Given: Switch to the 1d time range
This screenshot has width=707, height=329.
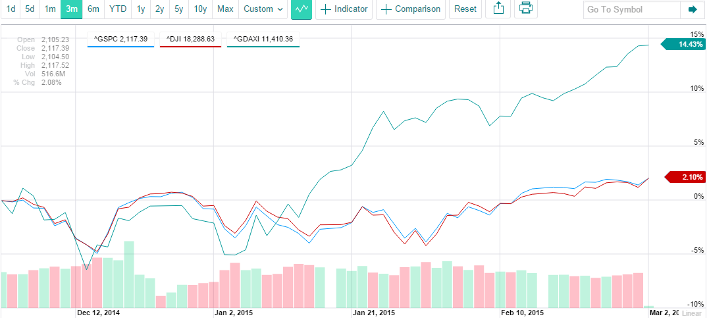Looking at the screenshot, I should point(11,9).
